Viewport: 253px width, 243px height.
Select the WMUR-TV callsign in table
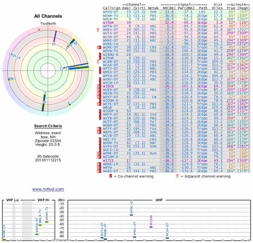110,19
